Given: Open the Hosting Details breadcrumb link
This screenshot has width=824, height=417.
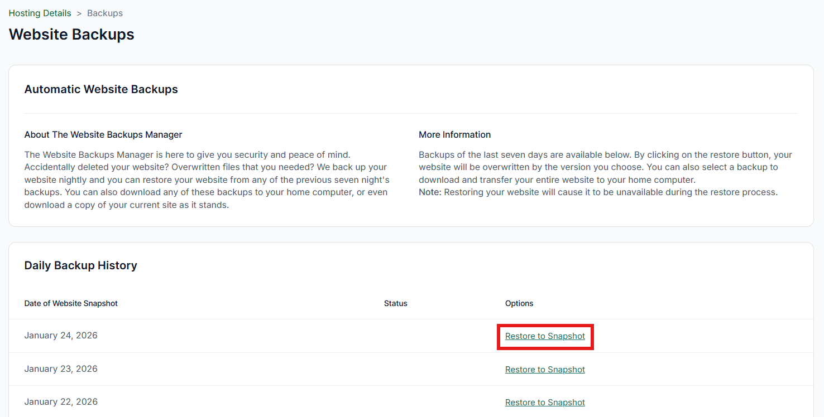Looking at the screenshot, I should coord(40,13).
